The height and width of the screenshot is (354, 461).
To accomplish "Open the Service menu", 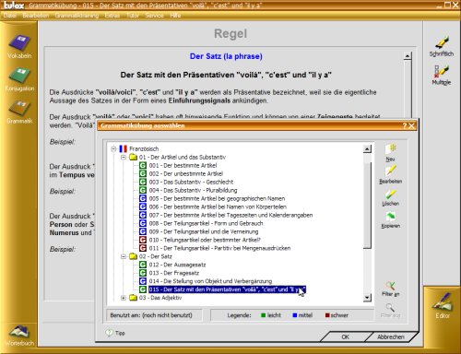I will pyautogui.click(x=154, y=16).
